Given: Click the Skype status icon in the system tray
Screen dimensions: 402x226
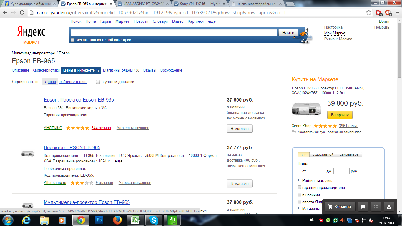Looking at the screenshot, I should pos(322,220).
